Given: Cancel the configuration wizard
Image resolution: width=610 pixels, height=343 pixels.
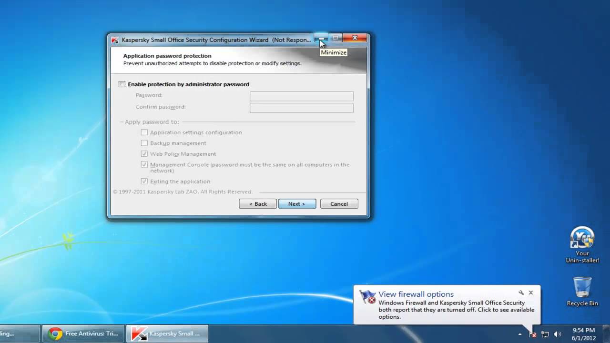Looking at the screenshot, I should point(339,204).
